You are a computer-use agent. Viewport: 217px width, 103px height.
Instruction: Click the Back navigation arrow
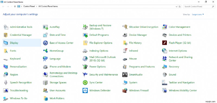pyautogui.click(x=3, y=7)
